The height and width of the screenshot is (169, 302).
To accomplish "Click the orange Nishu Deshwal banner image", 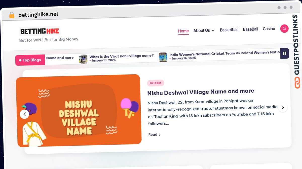I will [x=79, y=110].
